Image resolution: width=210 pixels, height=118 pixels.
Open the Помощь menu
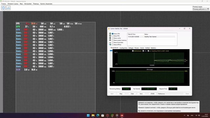(x=36, y=4)
